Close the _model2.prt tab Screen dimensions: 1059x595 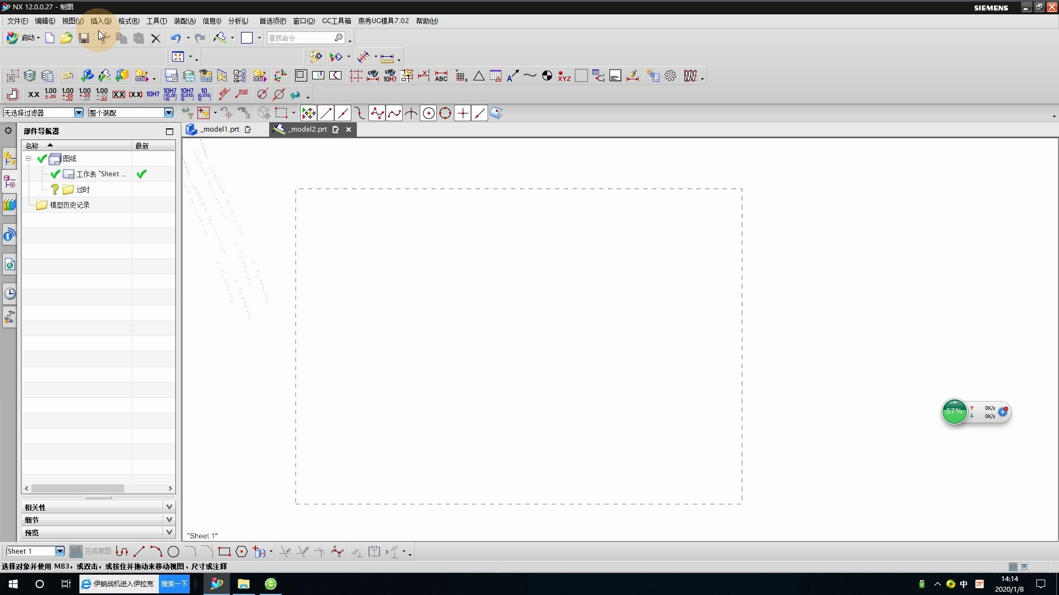[349, 129]
